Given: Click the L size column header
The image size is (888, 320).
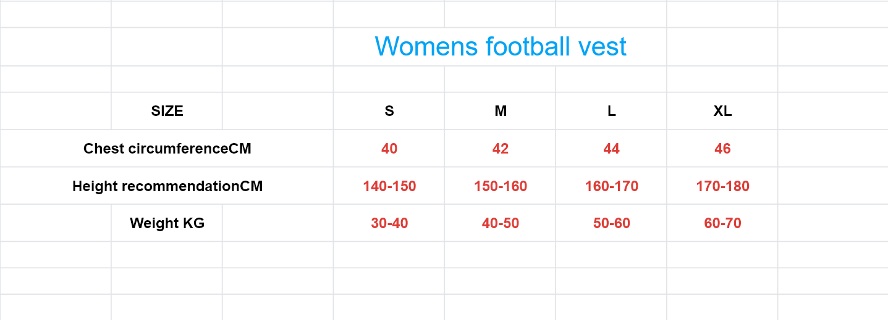Looking at the screenshot, I should [x=611, y=112].
